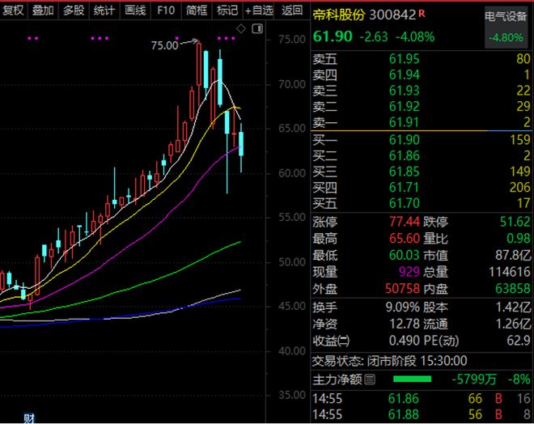534x424 pixels.
Task: Select the 买一 price 61.90
Action: click(405, 140)
